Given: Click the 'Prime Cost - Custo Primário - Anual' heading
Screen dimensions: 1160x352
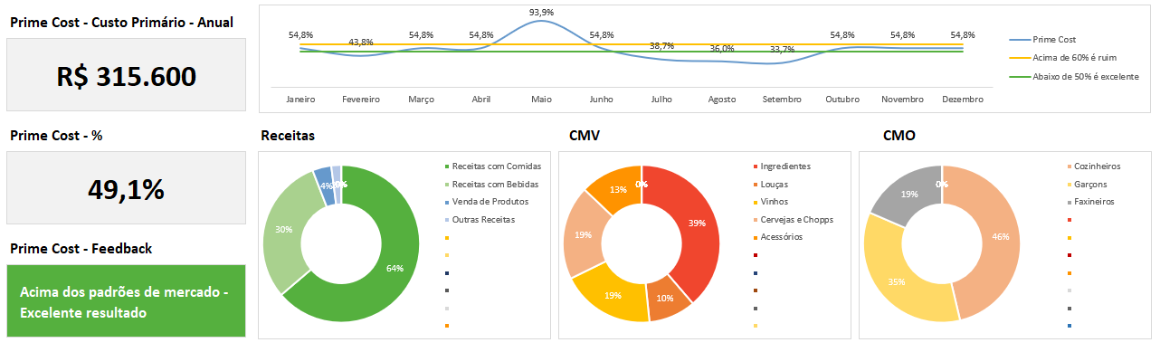Looking at the screenshot, I should [x=121, y=22].
